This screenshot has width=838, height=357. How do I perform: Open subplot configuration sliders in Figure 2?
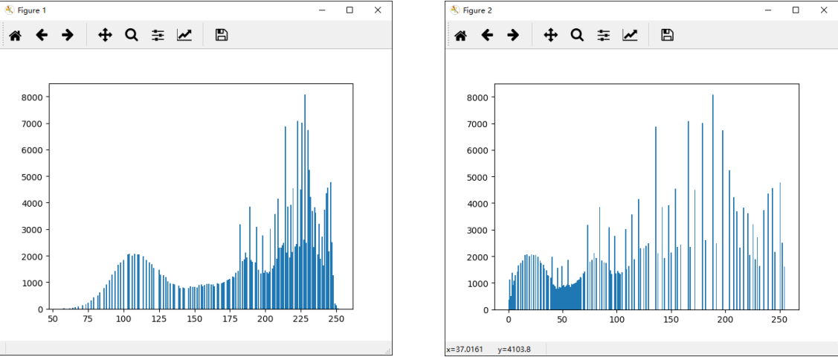(603, 35)
